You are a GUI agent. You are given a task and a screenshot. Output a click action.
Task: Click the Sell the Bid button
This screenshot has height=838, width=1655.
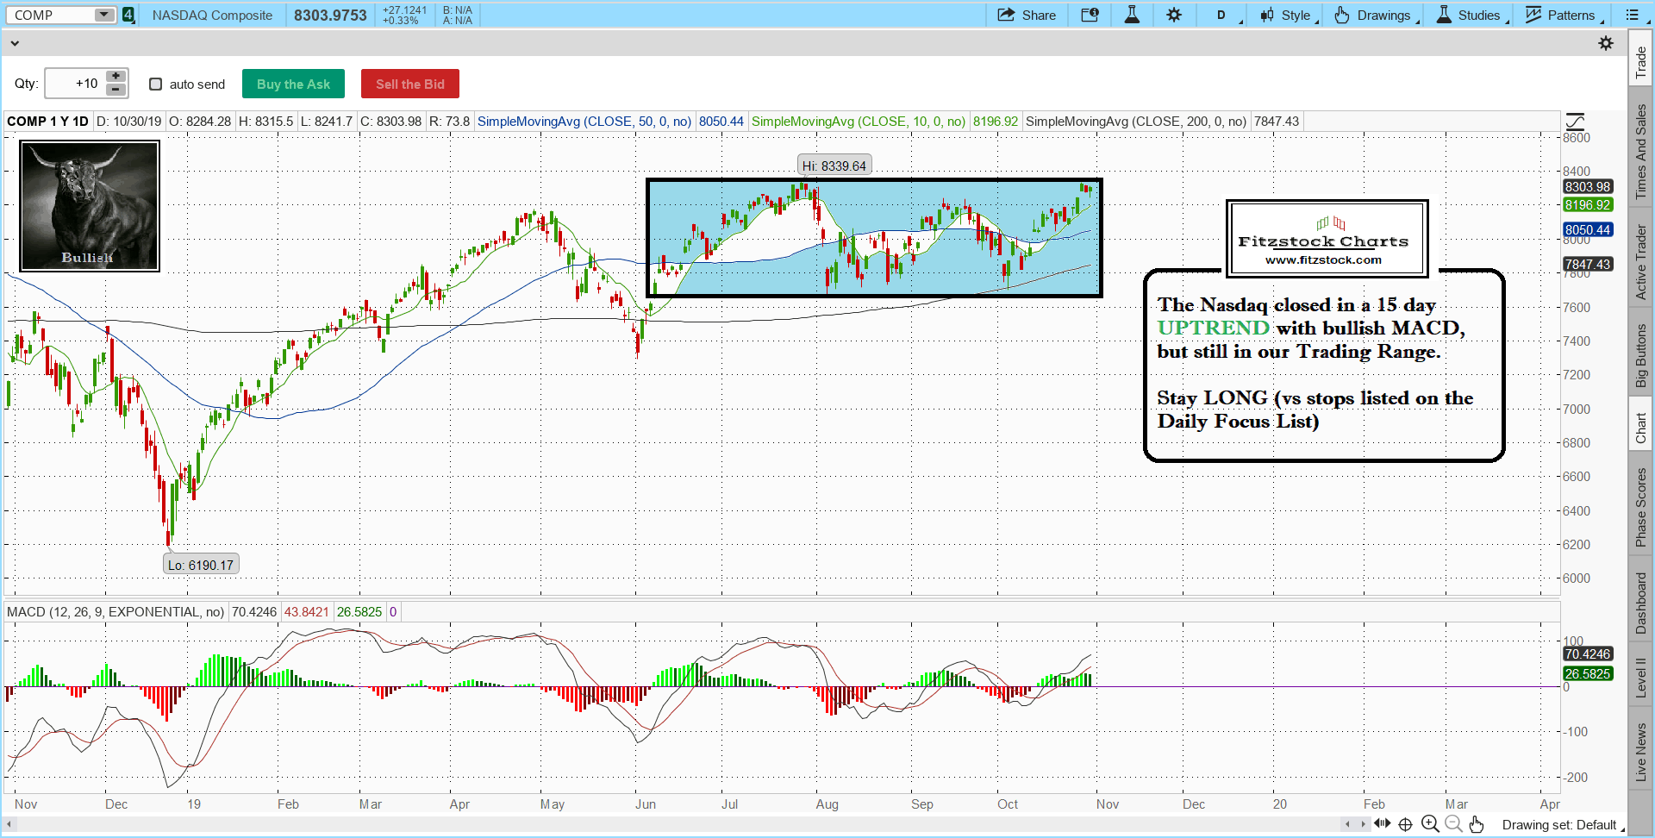tap(409, 84)
